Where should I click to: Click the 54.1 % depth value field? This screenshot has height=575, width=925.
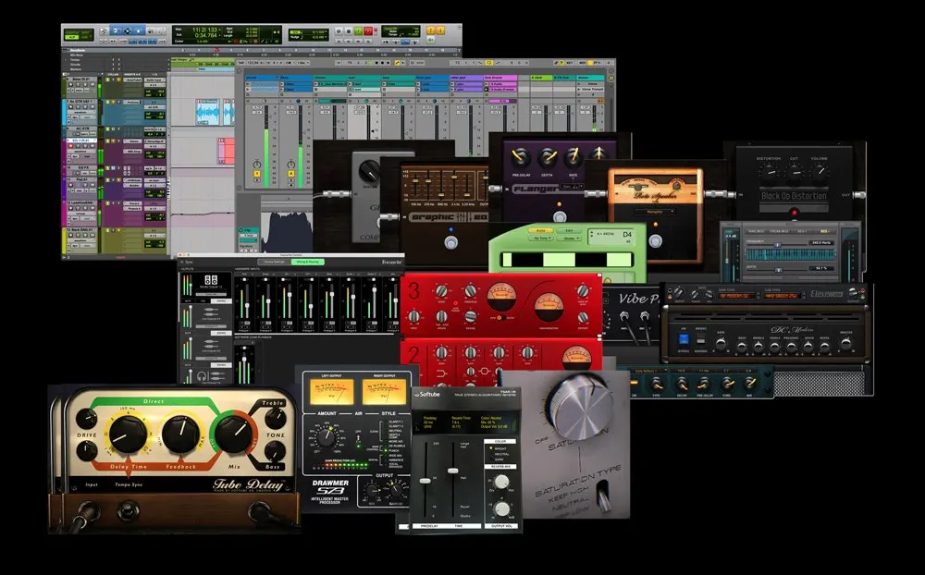point(821,268)
